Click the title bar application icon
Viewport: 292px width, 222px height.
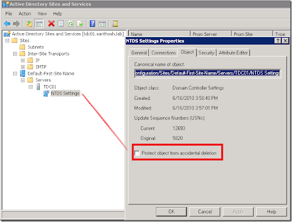(x=6, y=4)
